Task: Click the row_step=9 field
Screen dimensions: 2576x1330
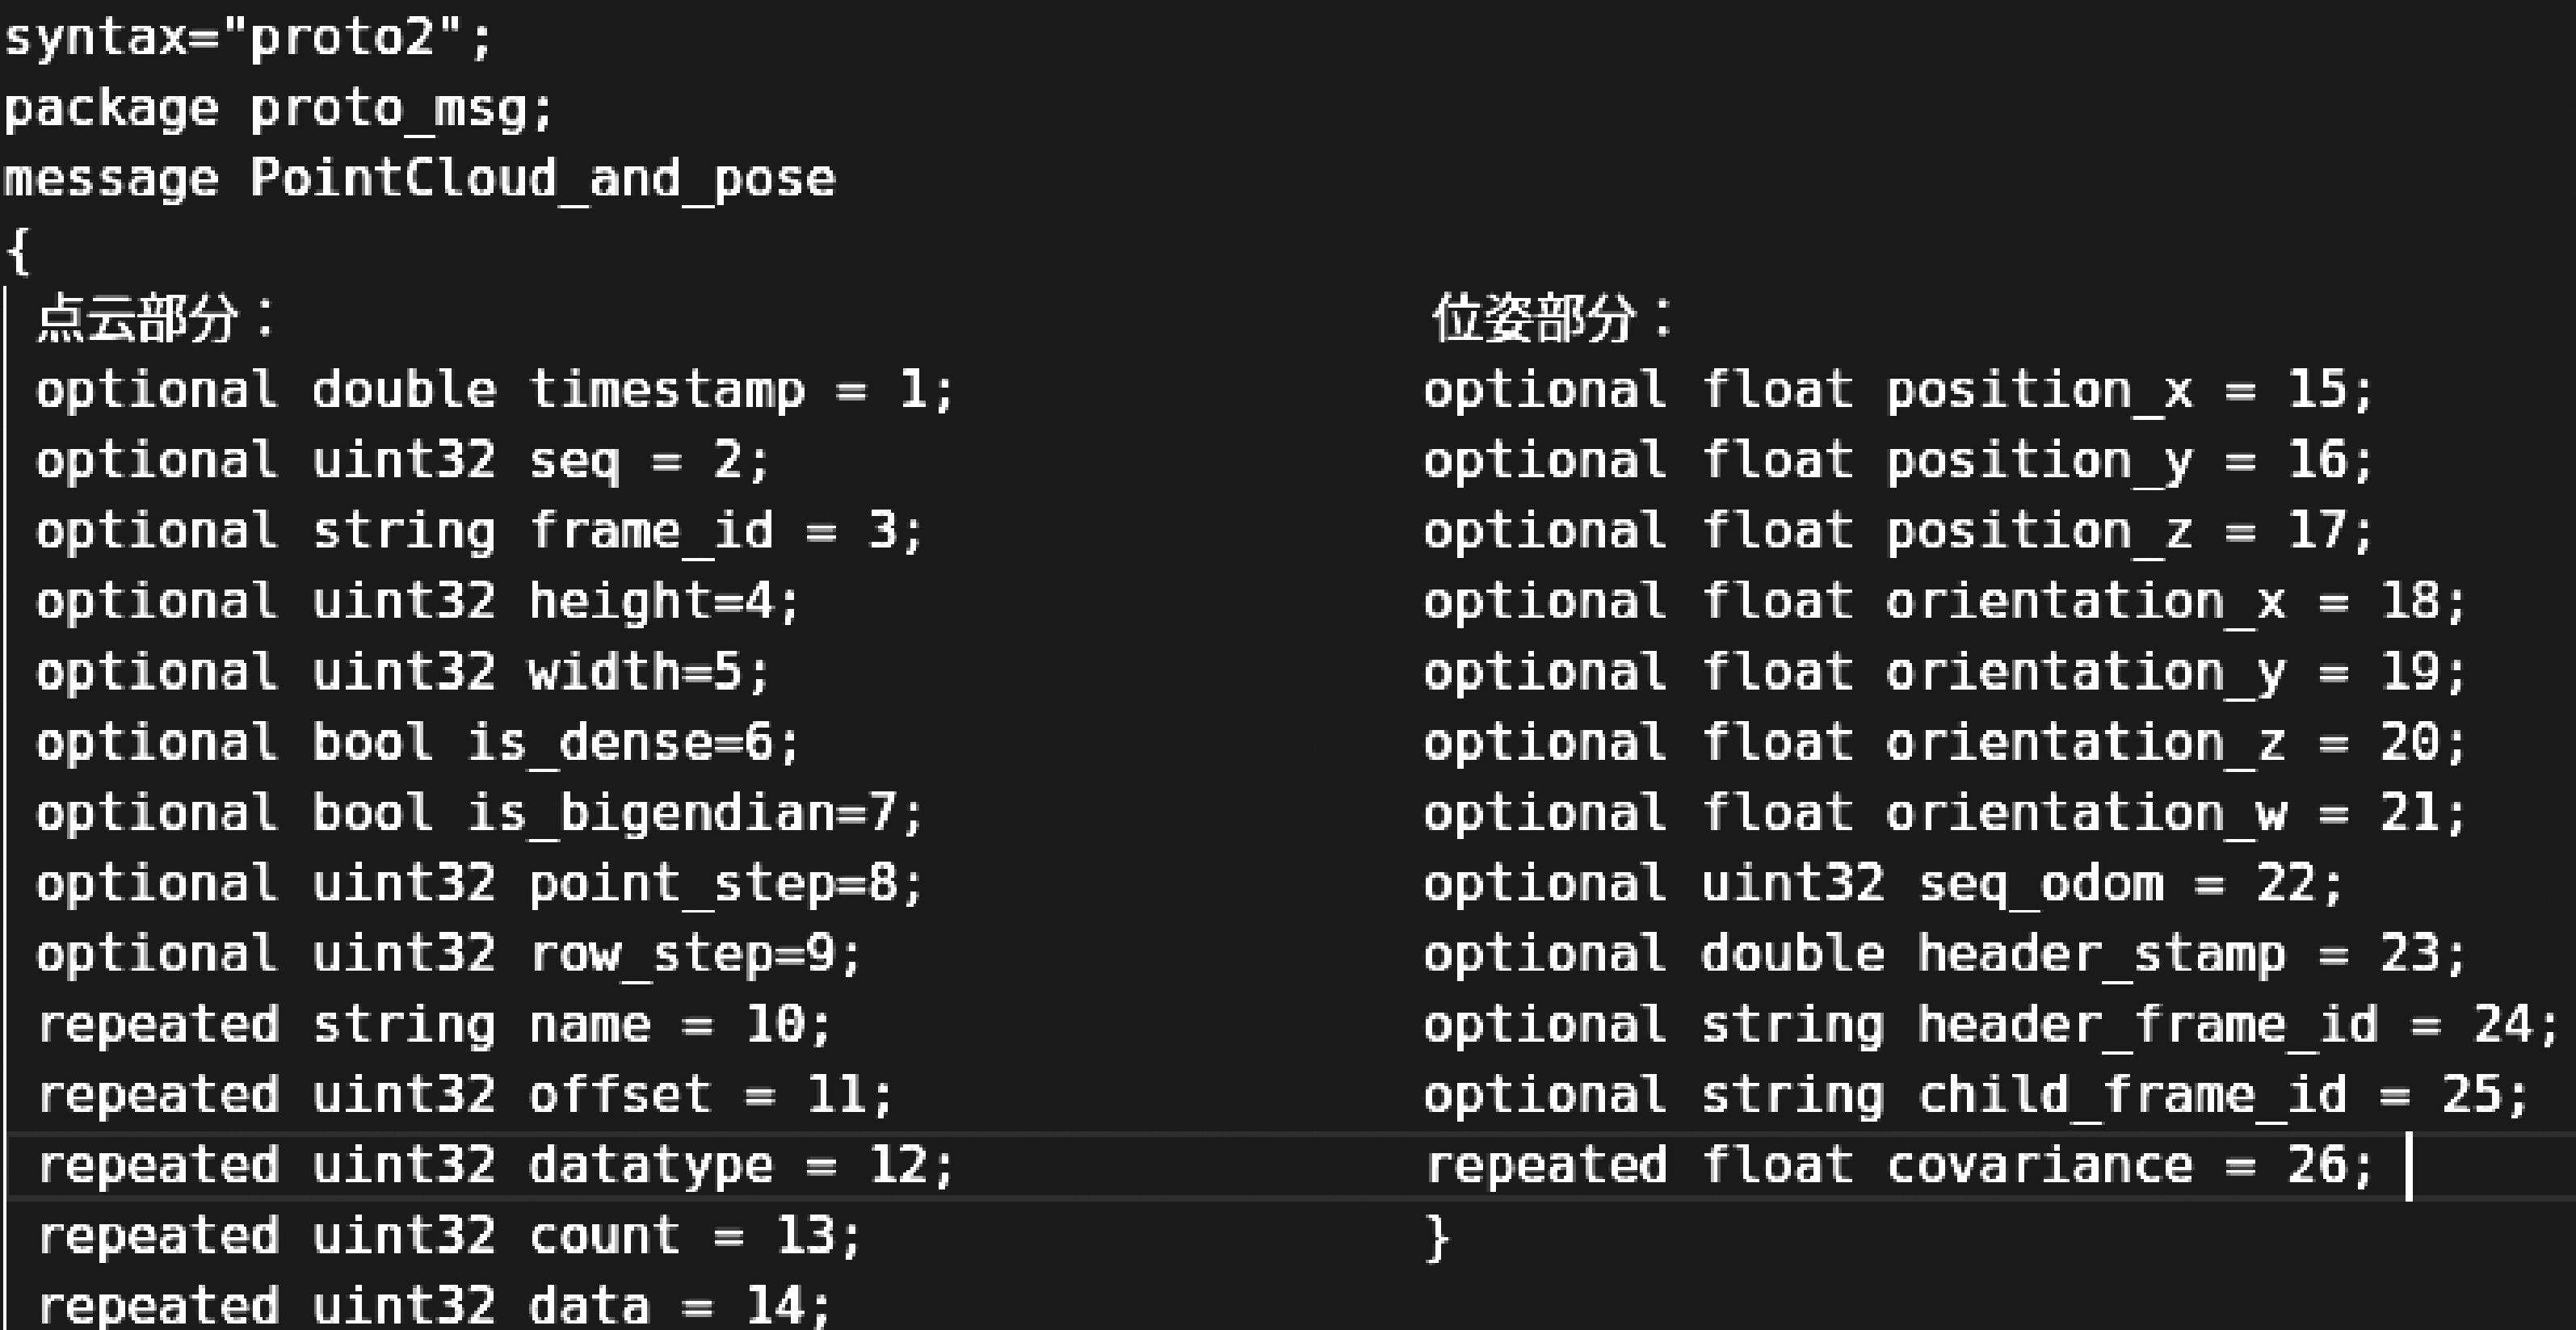Action: pyautogui.click(x=694, y=954)
